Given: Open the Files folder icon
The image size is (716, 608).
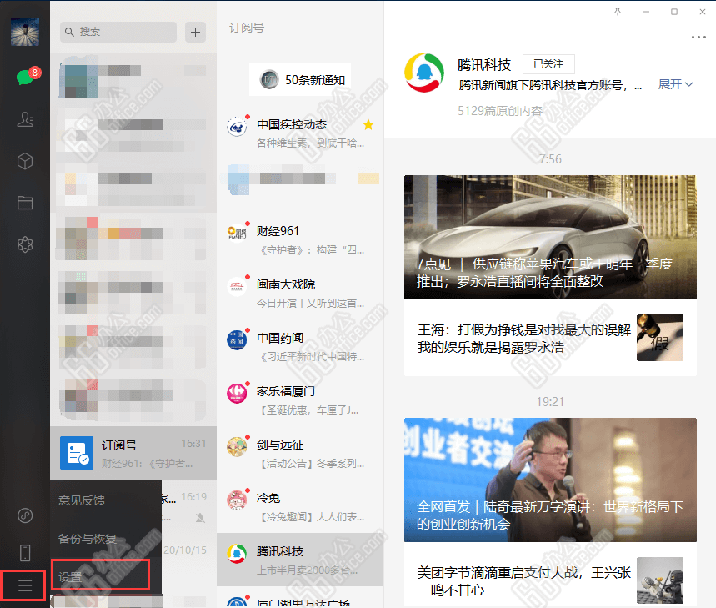Looking at the screenshot, I should point(25,203).
